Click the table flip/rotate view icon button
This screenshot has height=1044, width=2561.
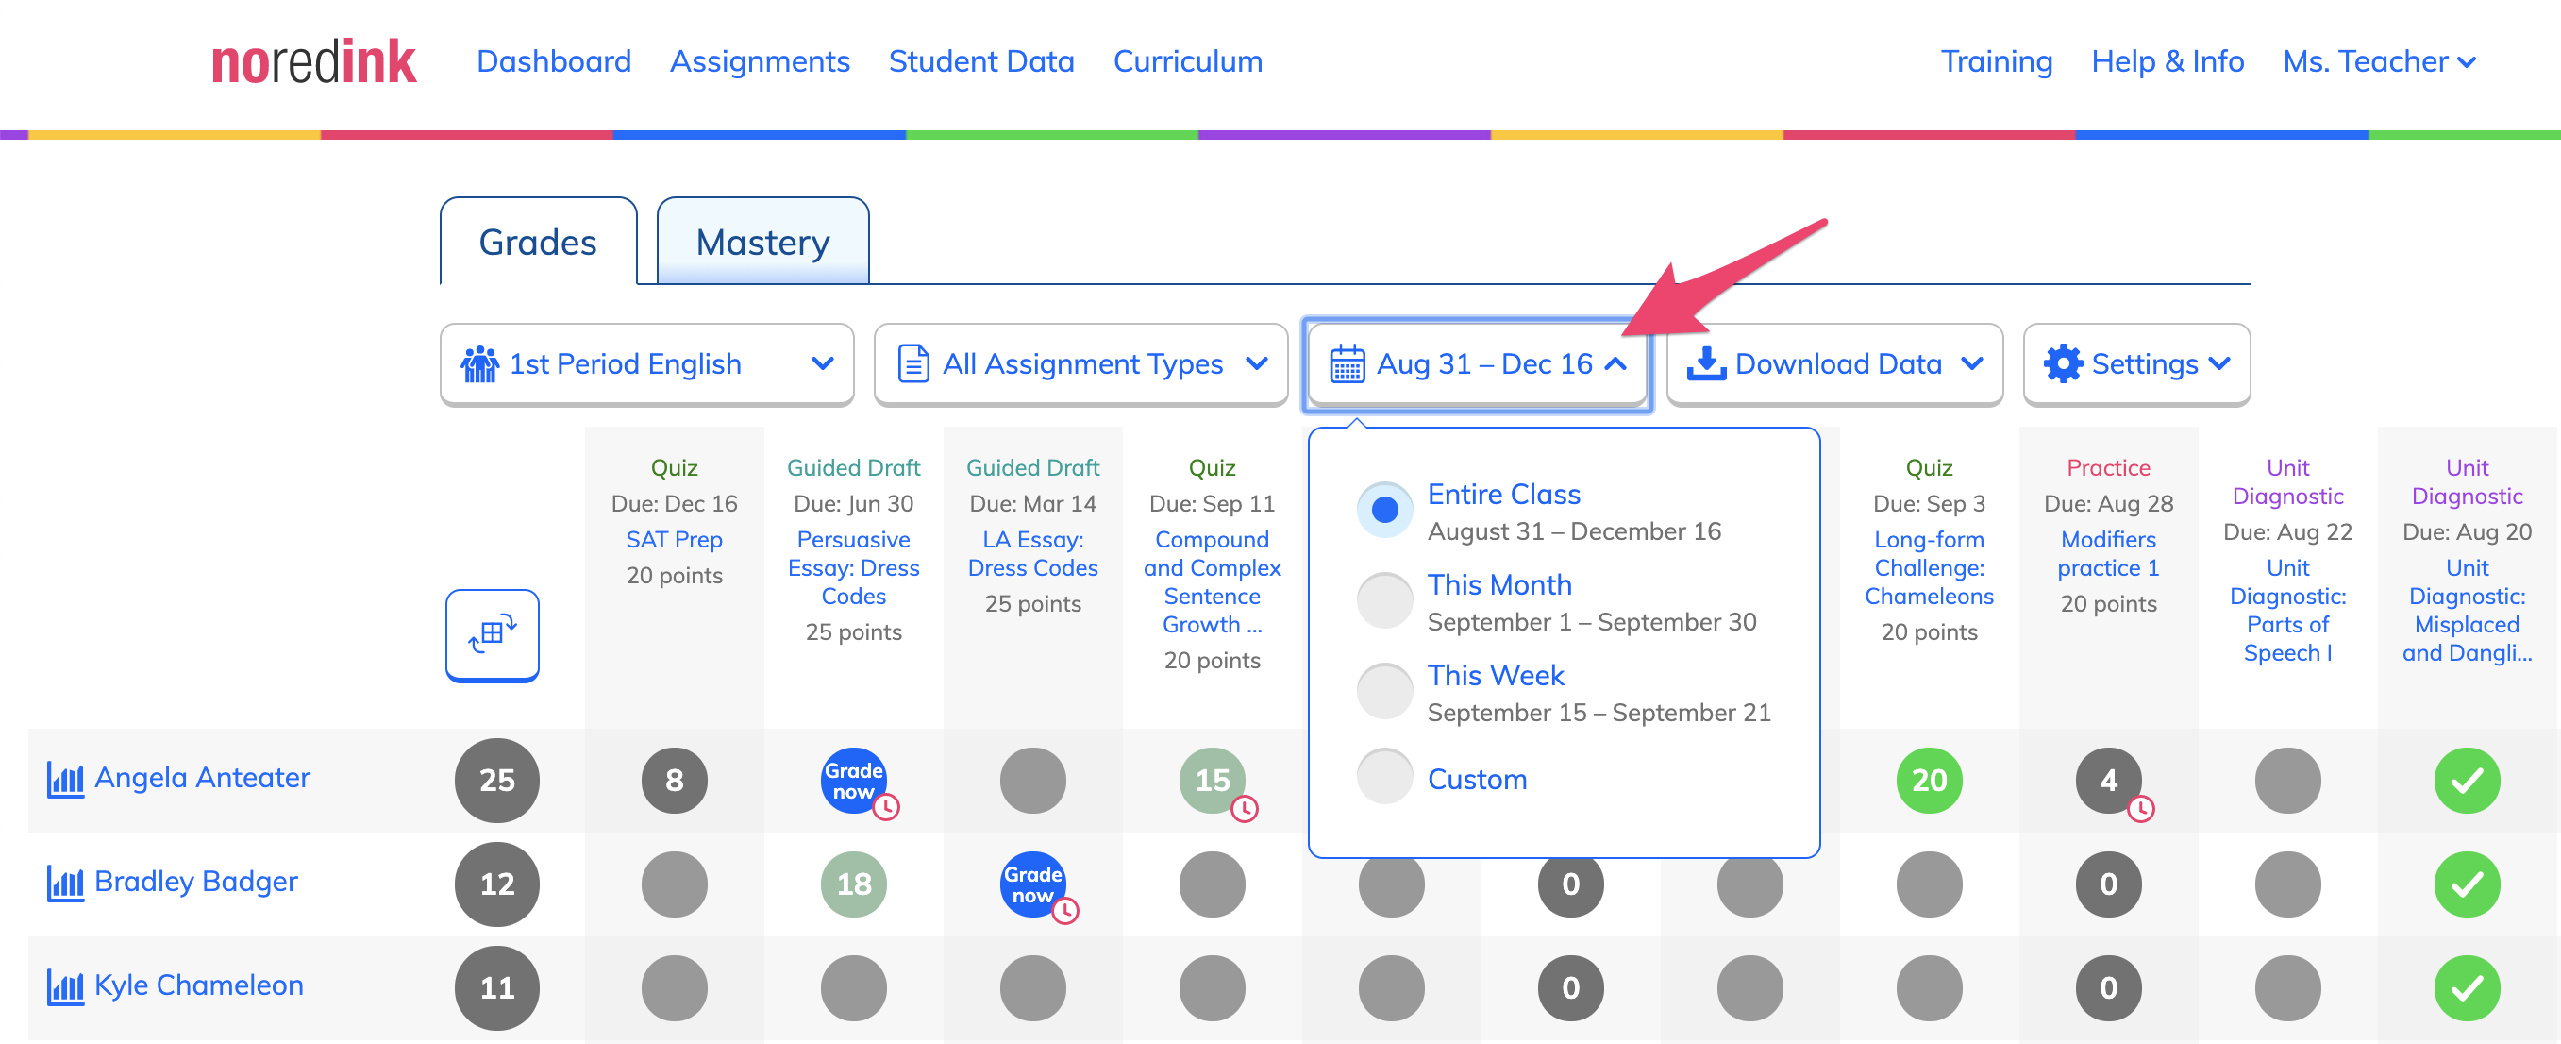(493, 634)
